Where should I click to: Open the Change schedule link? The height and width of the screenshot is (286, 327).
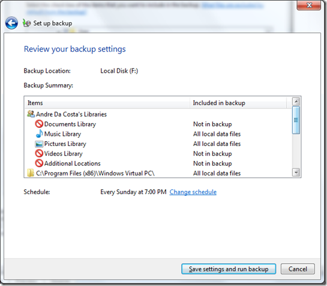[x=193, y=192]
